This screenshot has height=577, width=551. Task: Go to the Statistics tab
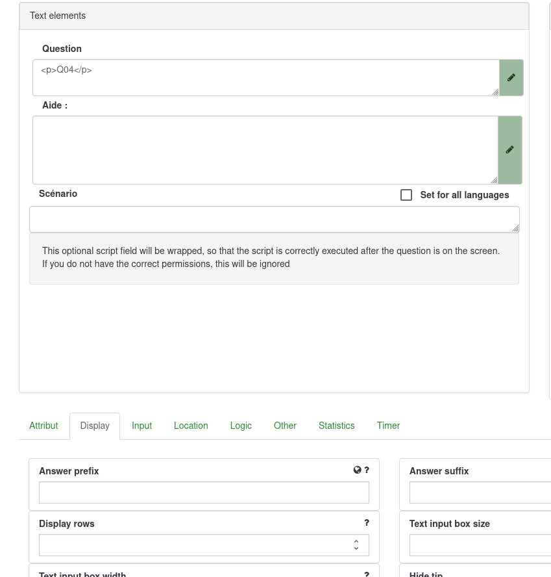336,426
